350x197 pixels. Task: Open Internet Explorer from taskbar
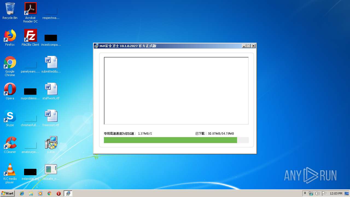[22, 193]
